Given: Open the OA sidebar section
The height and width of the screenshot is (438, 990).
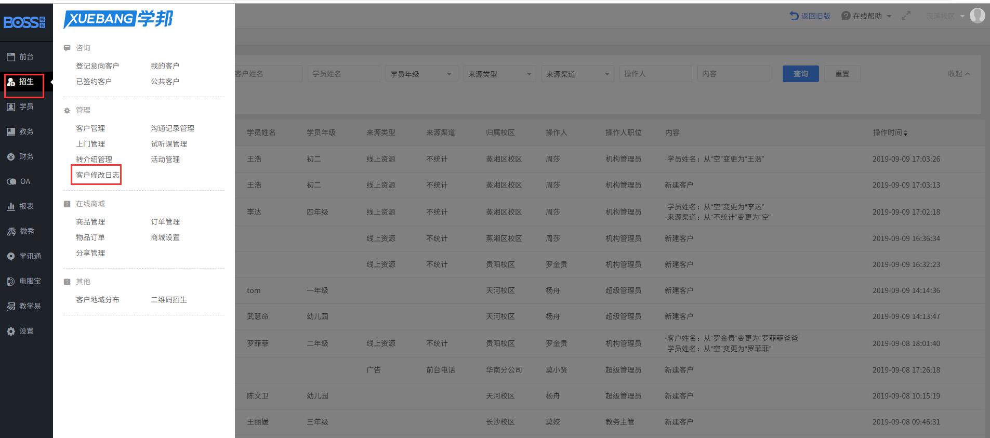Looking at the screenshot, I should [x=19, y=181].
